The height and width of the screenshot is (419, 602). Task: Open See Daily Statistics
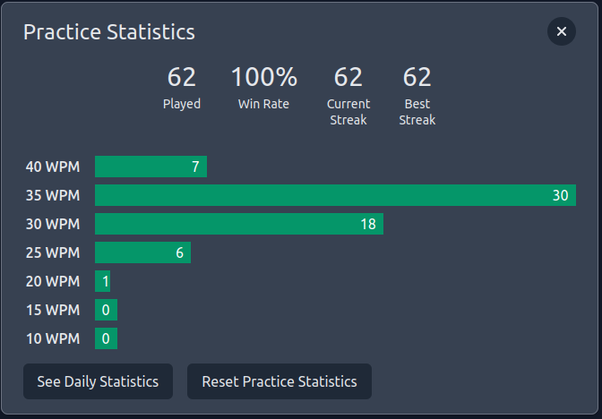pos(98,381)
